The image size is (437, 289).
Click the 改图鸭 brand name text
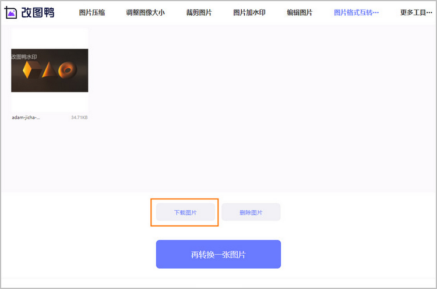pos(37,12)
